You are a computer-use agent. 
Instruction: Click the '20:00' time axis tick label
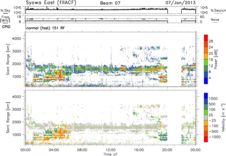pos(167,150)
